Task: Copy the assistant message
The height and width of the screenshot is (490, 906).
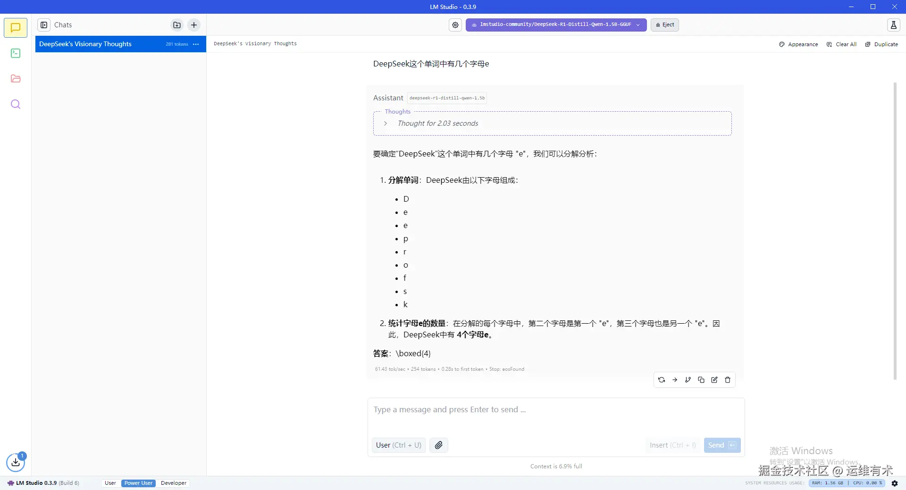Action: (701, 380)
